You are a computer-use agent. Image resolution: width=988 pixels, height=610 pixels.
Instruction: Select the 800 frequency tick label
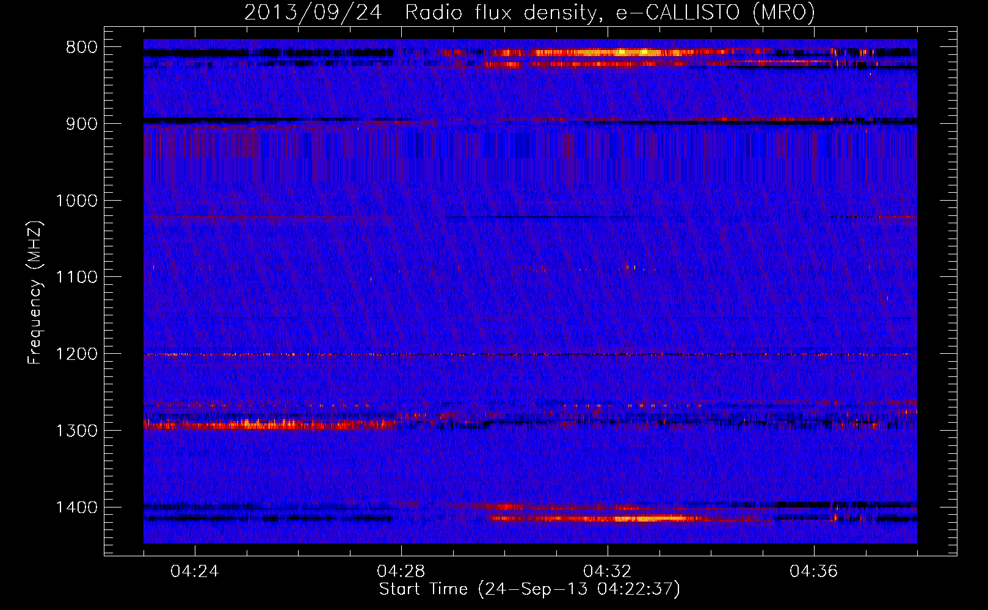81,48
